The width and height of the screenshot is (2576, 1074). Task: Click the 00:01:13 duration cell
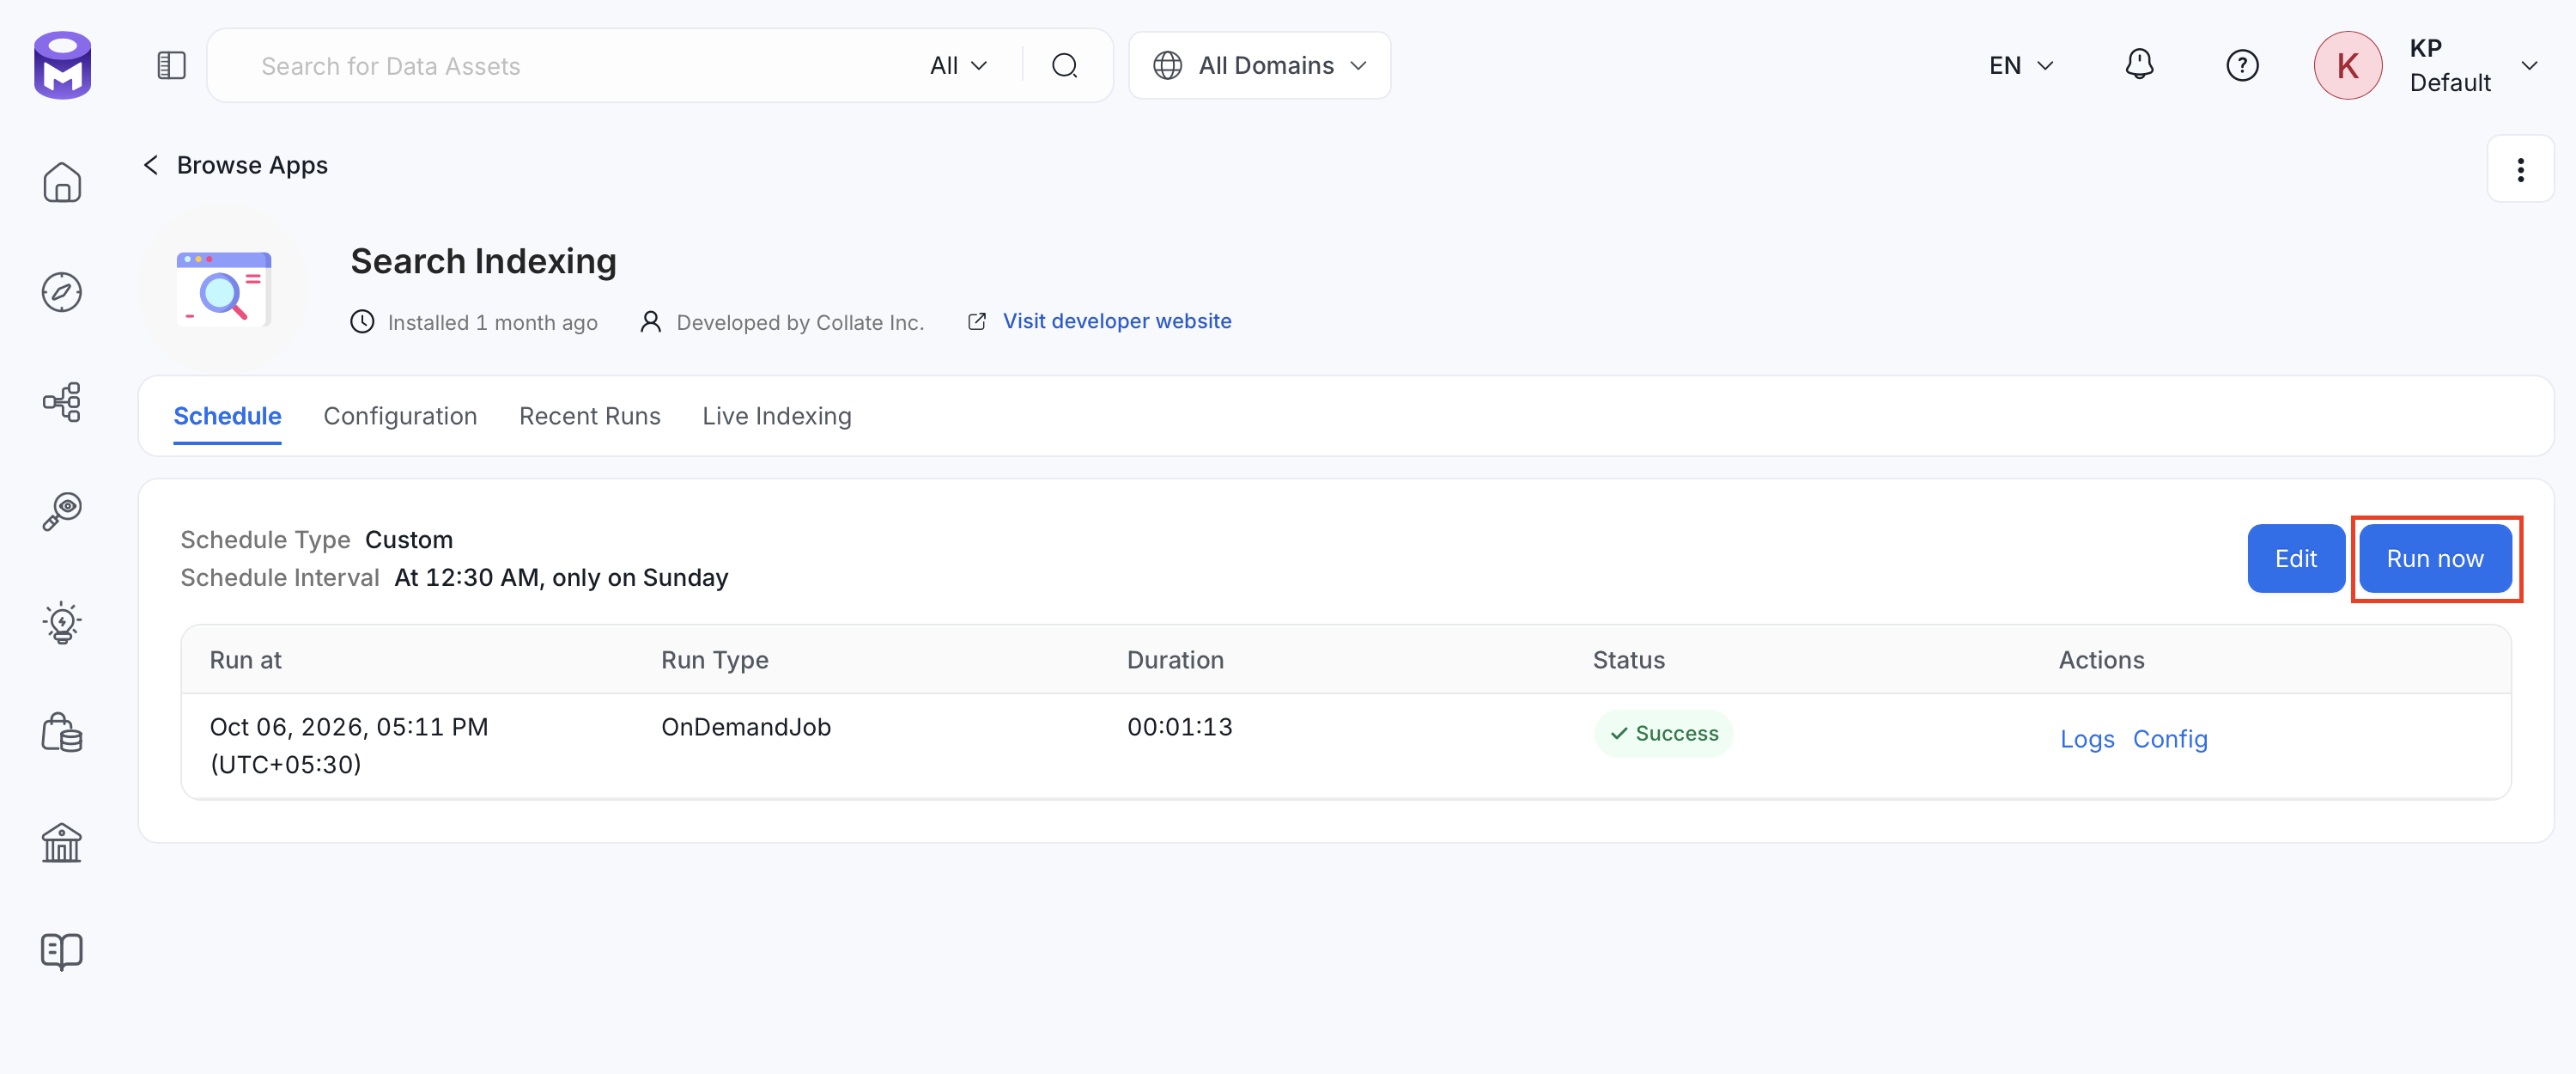pos(1180,727)
